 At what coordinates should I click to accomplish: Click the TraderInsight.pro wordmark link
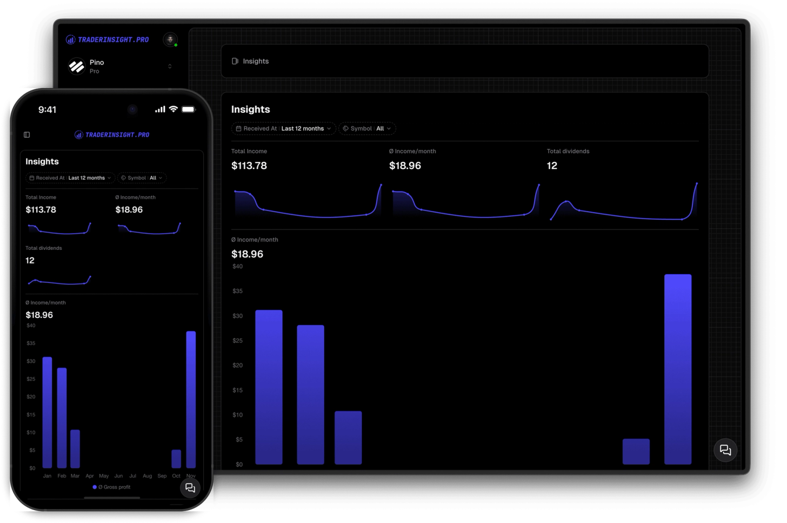114,39
